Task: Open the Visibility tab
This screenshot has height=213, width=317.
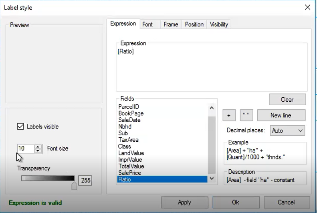Action: [218, 24]
